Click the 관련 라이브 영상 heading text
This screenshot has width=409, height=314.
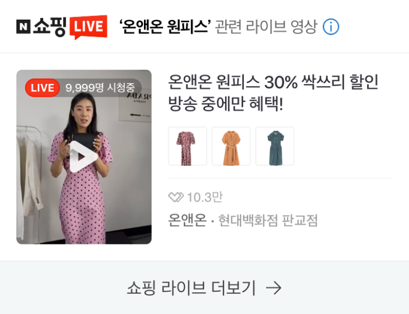click(266, 27)
